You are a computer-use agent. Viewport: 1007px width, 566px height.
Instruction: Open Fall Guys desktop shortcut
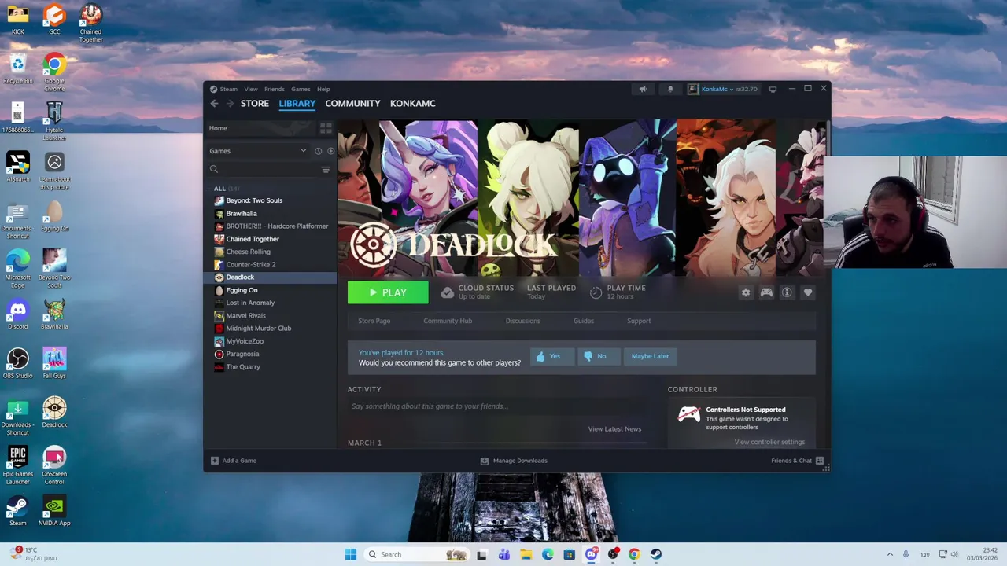point(54,363)
